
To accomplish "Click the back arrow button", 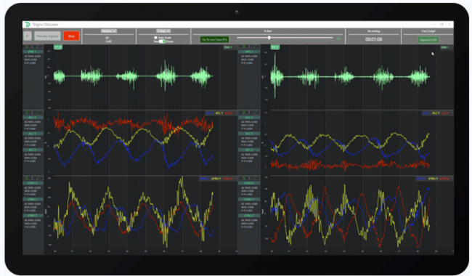I will coord(28,36).
